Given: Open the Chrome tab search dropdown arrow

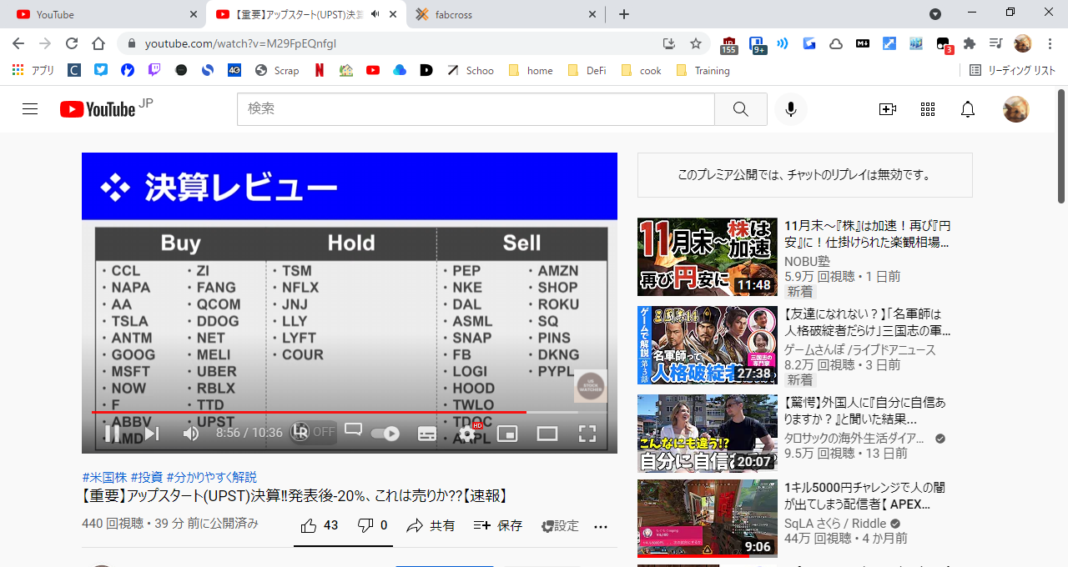Looking at the screenshot, I should tap(935, 14).
